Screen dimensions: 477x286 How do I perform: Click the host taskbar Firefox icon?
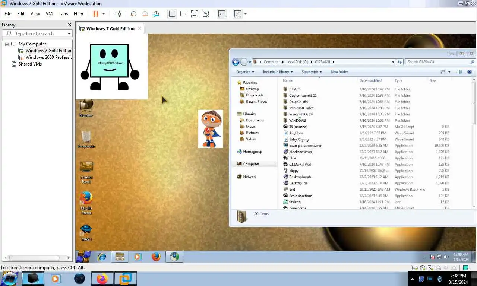[102, 279]
